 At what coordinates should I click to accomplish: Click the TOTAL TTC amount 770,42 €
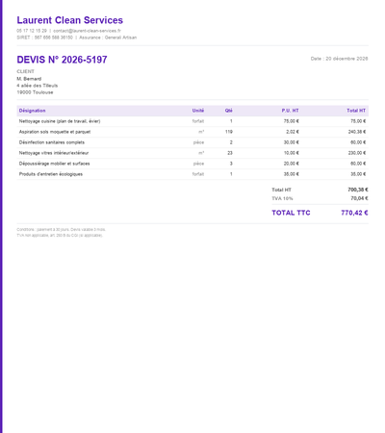click(x=354, y=213)
